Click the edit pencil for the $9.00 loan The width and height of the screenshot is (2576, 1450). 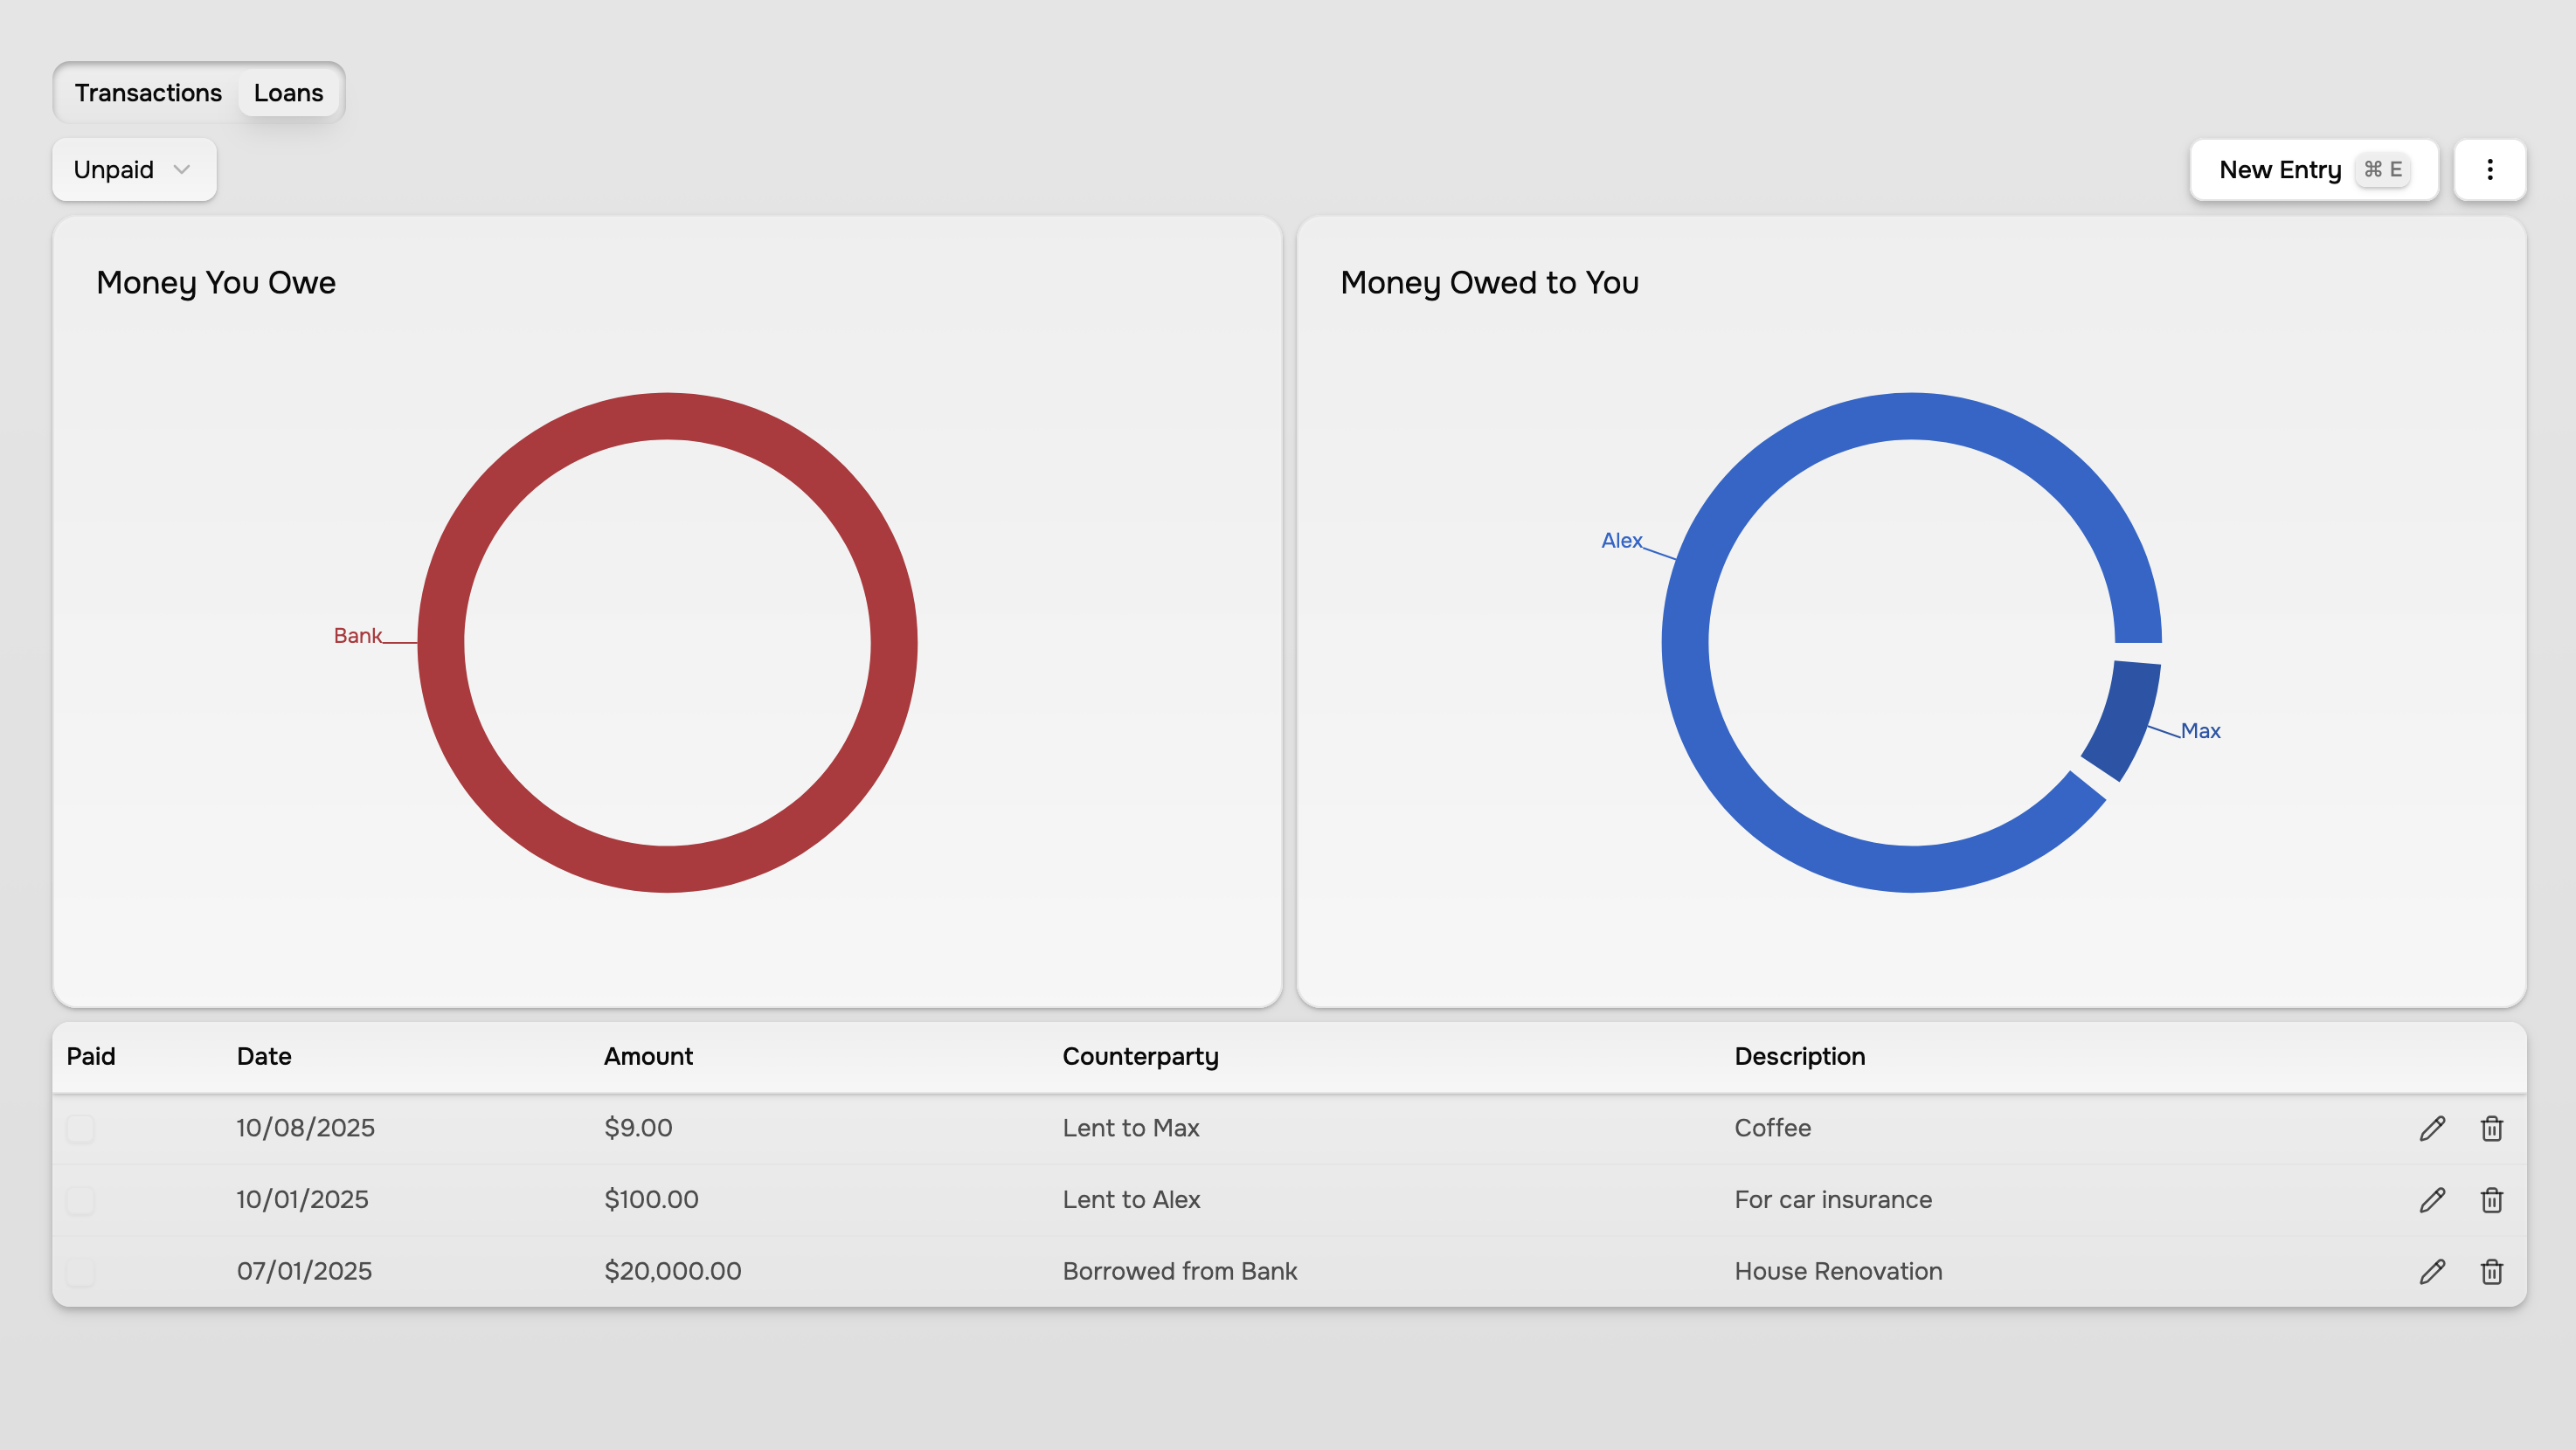point(2432,1129)
